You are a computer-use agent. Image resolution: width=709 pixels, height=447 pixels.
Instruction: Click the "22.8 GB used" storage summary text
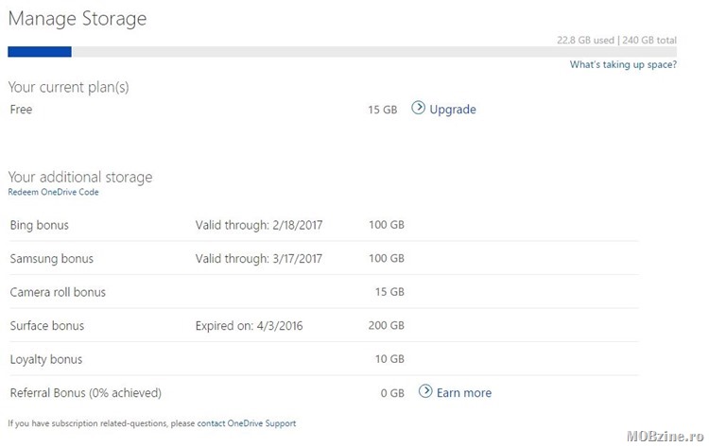coord(585,41)
